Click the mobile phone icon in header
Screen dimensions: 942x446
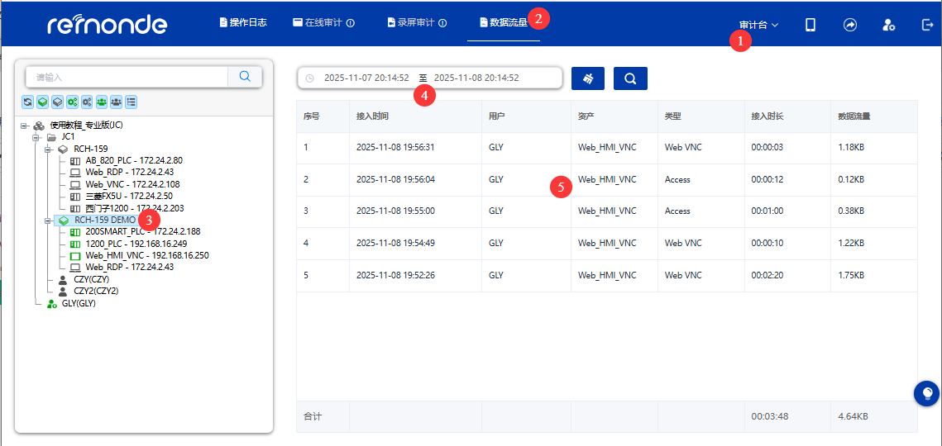(811, 25)
